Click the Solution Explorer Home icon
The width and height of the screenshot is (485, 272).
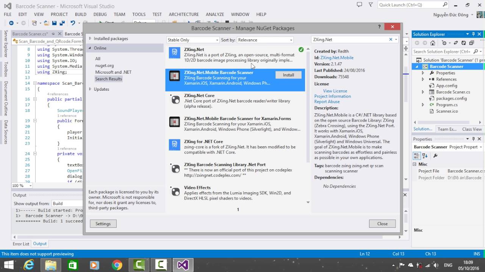[433, 43]
